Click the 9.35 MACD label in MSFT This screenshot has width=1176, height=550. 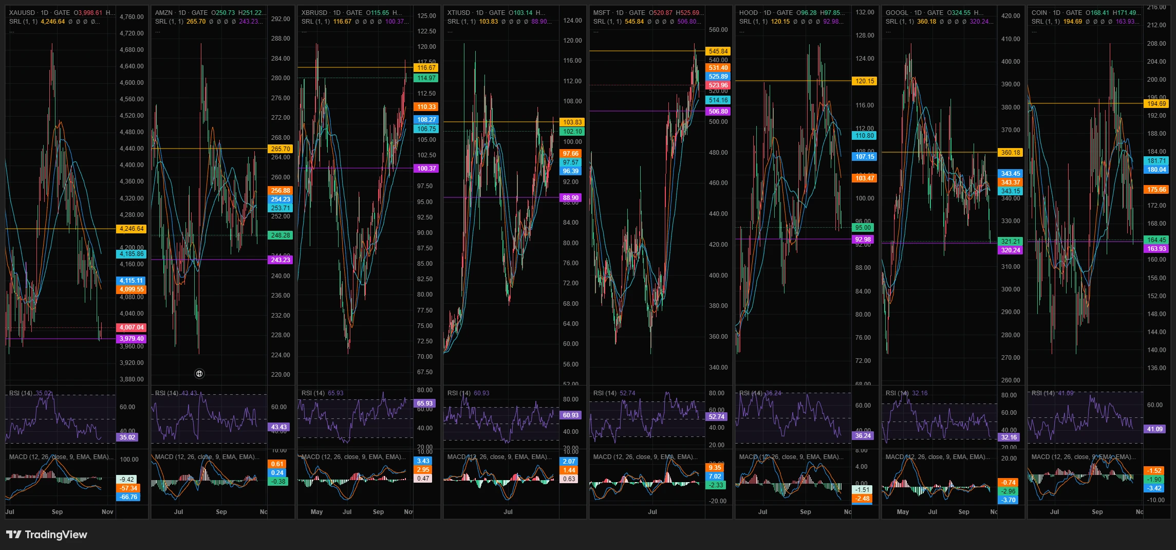[x=715, y=468]
